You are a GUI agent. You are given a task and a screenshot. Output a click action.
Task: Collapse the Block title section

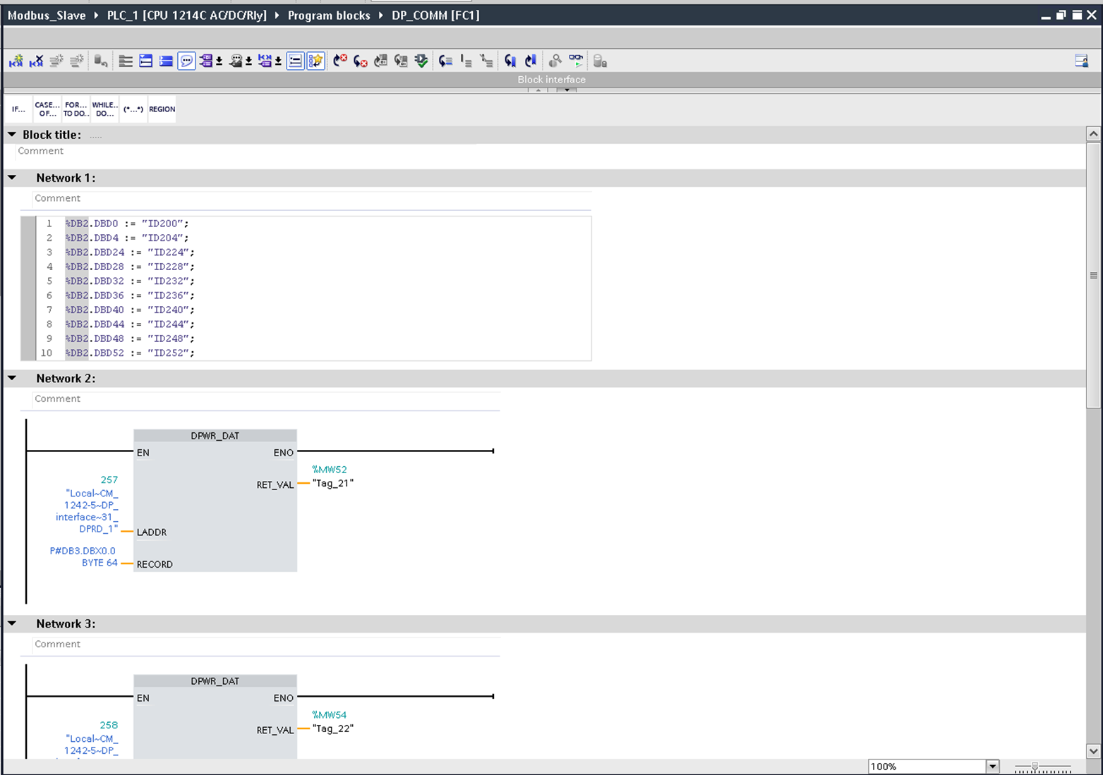[x=12, y=134]
